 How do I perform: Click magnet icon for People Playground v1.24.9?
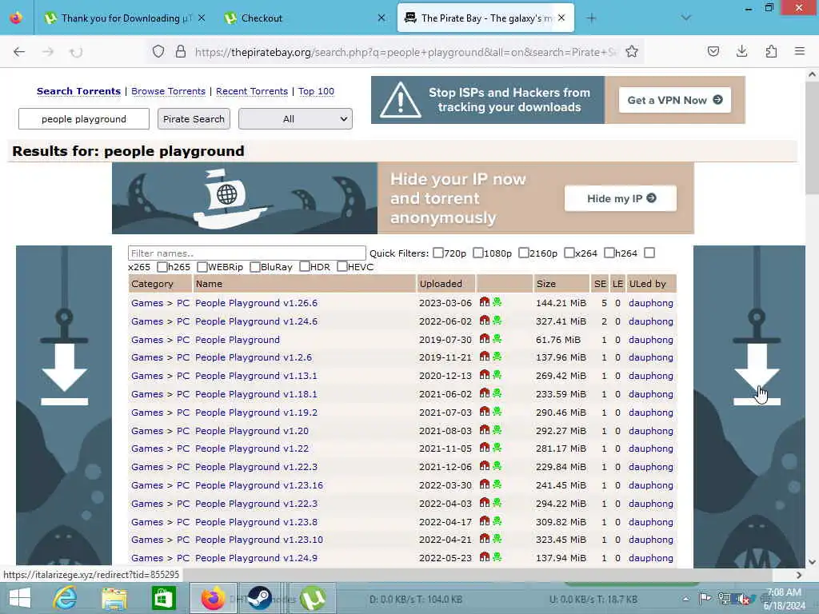pyautogui.click(x=484, y=557)
